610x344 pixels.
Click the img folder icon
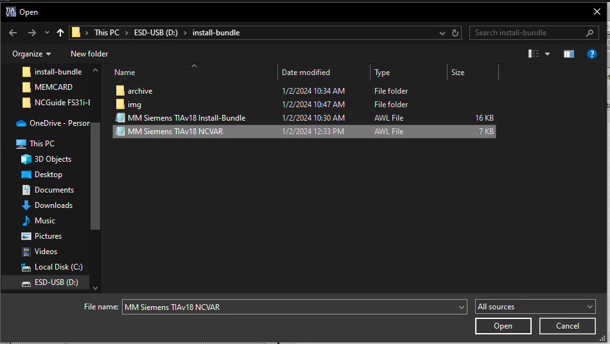coord(120,104)
